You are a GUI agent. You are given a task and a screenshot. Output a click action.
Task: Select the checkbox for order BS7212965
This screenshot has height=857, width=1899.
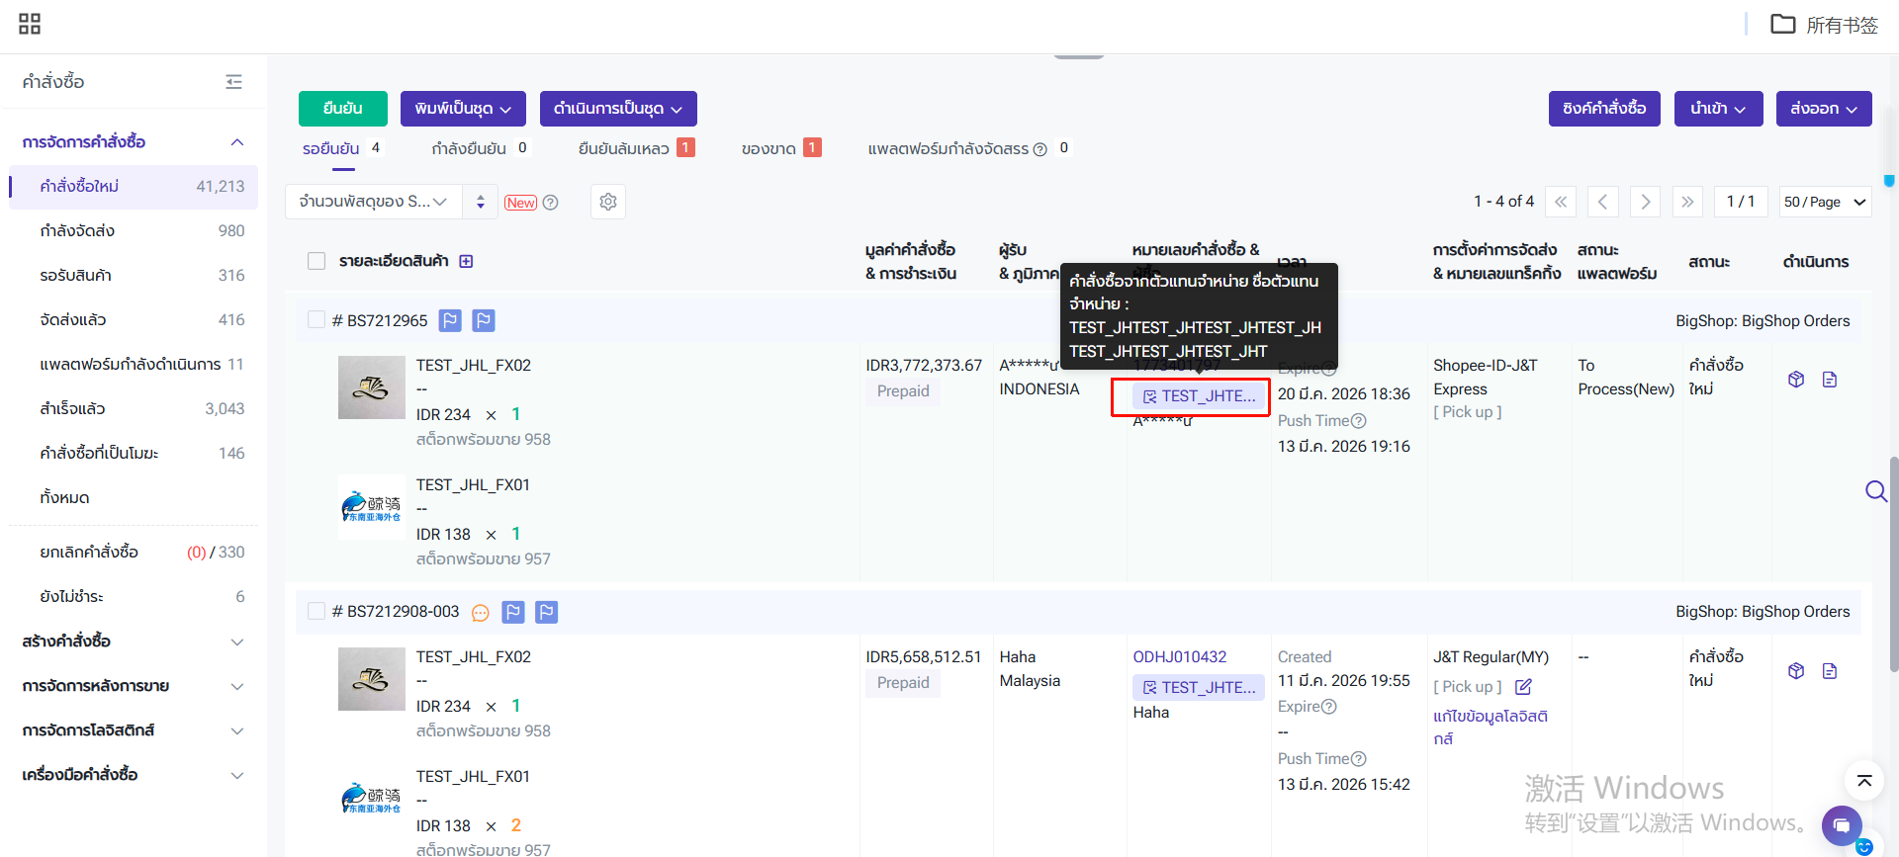click(316, 320)
